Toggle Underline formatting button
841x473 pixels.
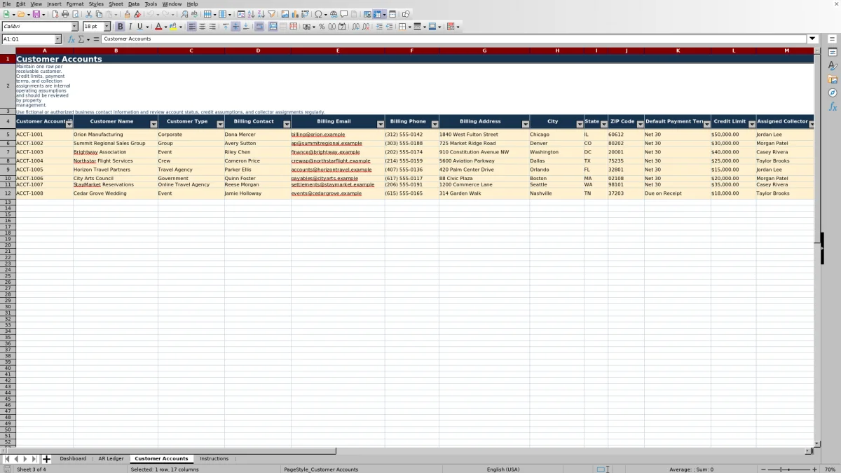(x=139, y=27)
